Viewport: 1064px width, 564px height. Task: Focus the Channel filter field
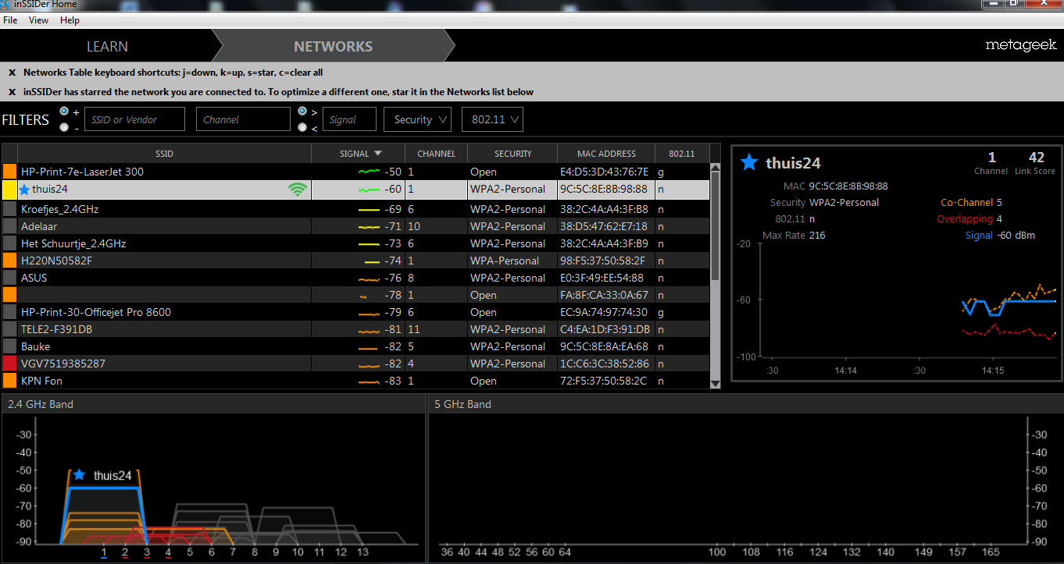pos(243,119)
